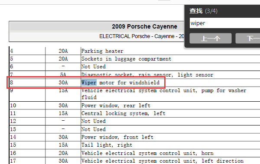Click the 上一个 previous result button

click(211, 39)
